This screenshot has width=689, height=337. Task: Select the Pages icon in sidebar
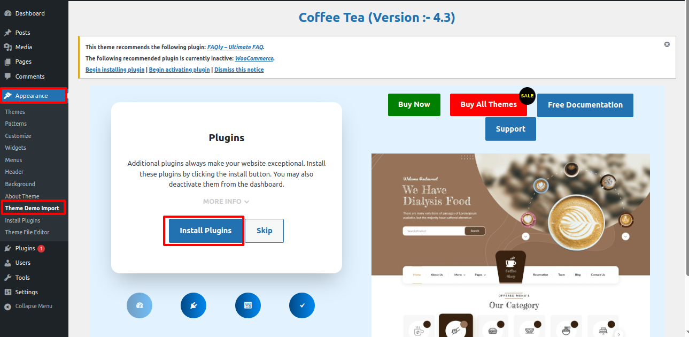[x=7, y=62]
